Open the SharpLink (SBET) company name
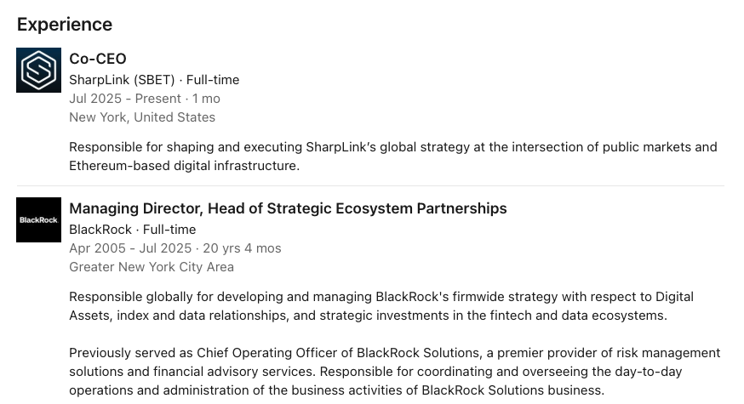Image resolution: width=744 pixels, height=404 pixels. (x=122, y=80)
